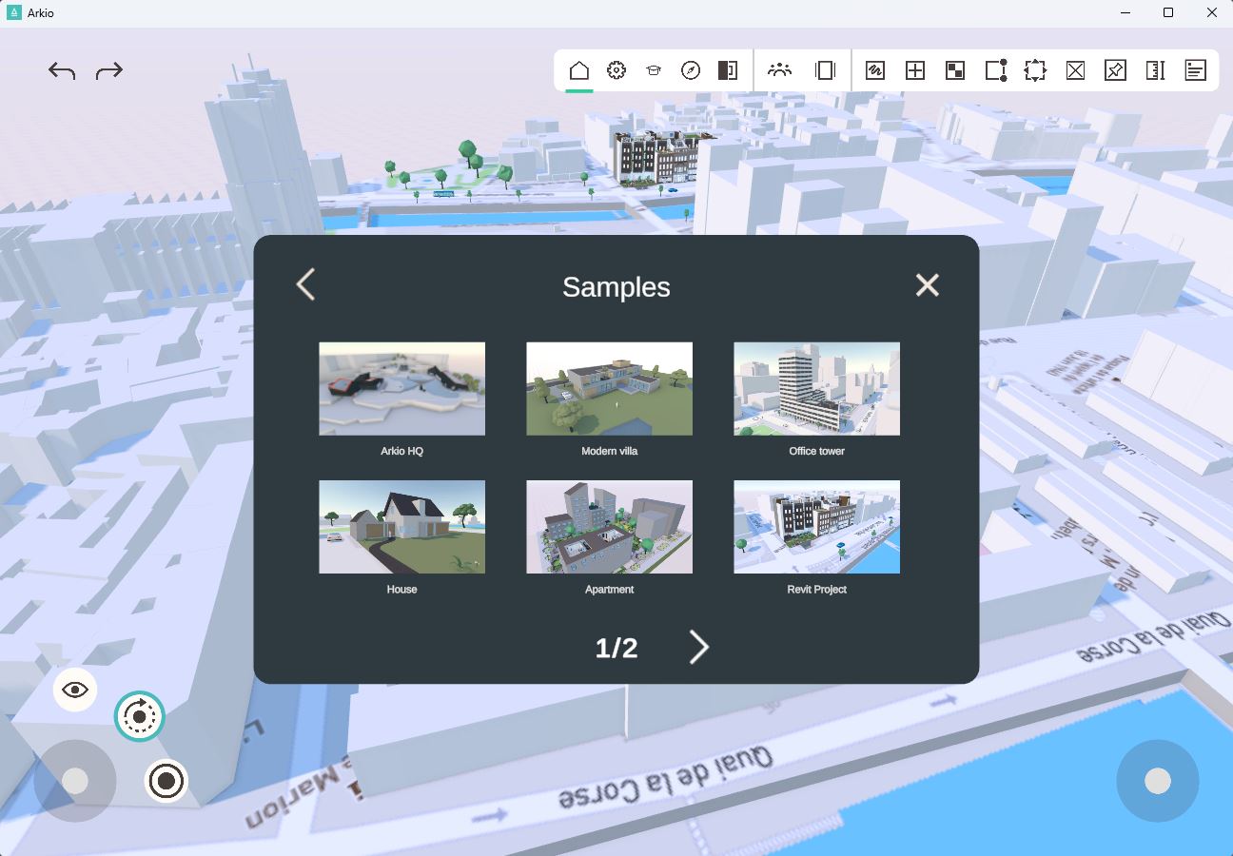The image size is (1233, 856).
Task: Select the pin tool icon
Action: [1115, 70]
